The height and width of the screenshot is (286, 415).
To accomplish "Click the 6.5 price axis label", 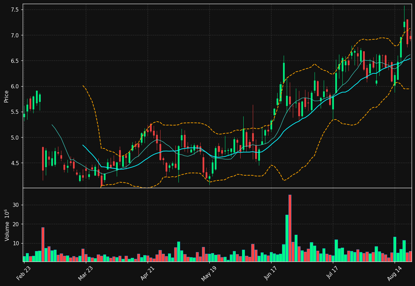I will click(15, 61).
